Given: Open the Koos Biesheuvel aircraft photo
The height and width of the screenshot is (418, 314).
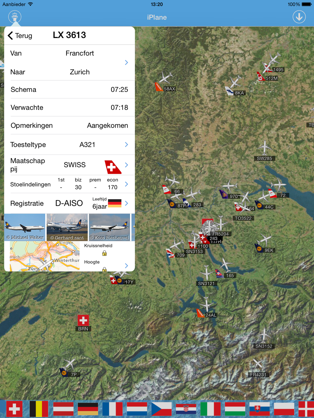Looking at the screenshot, I should click(x=110, y=227).
